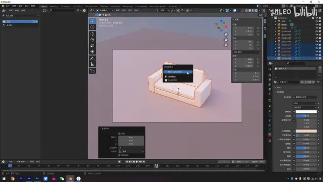Open the subsurface method dropdown below GGX
323x182 pixels.
(305, 107)
